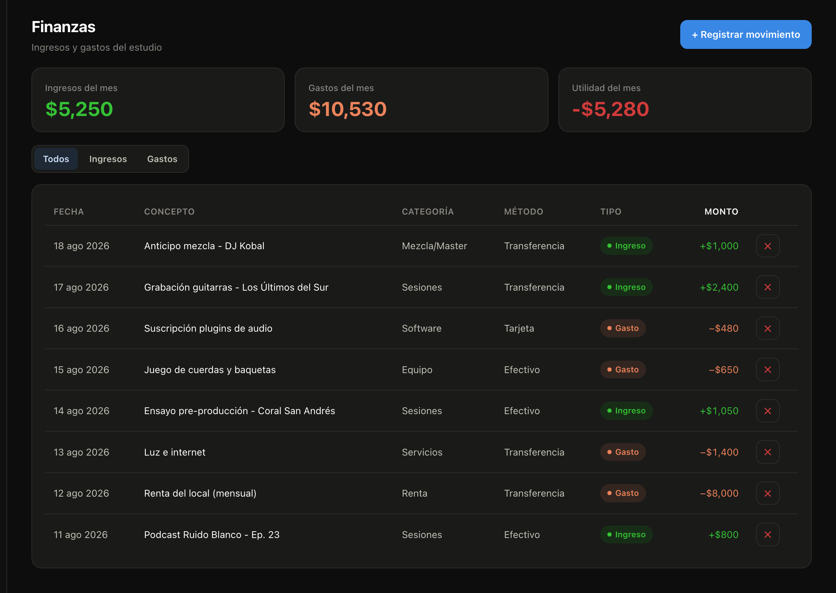Click the CATEGORÍA column header
The height and width of the screenshot is (593, 836).
[428, 211]
